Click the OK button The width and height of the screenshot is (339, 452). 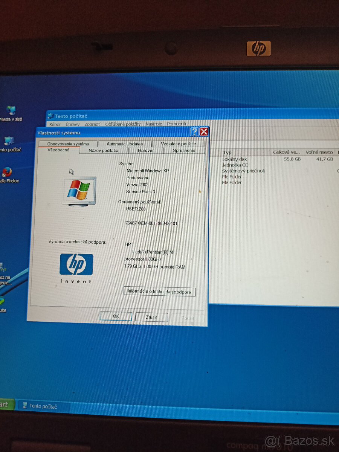click(116, 316)
